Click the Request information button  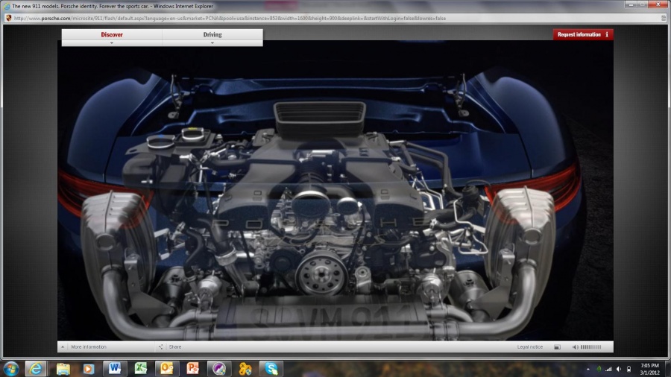pos(583,34)
